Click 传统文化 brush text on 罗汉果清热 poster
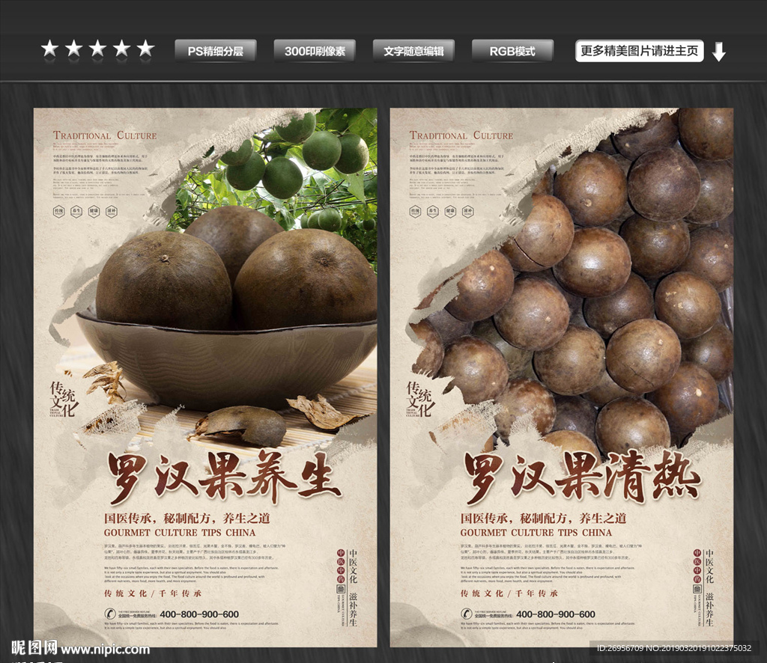This screenshot has width=767, height=663. (x=419, y=399)
